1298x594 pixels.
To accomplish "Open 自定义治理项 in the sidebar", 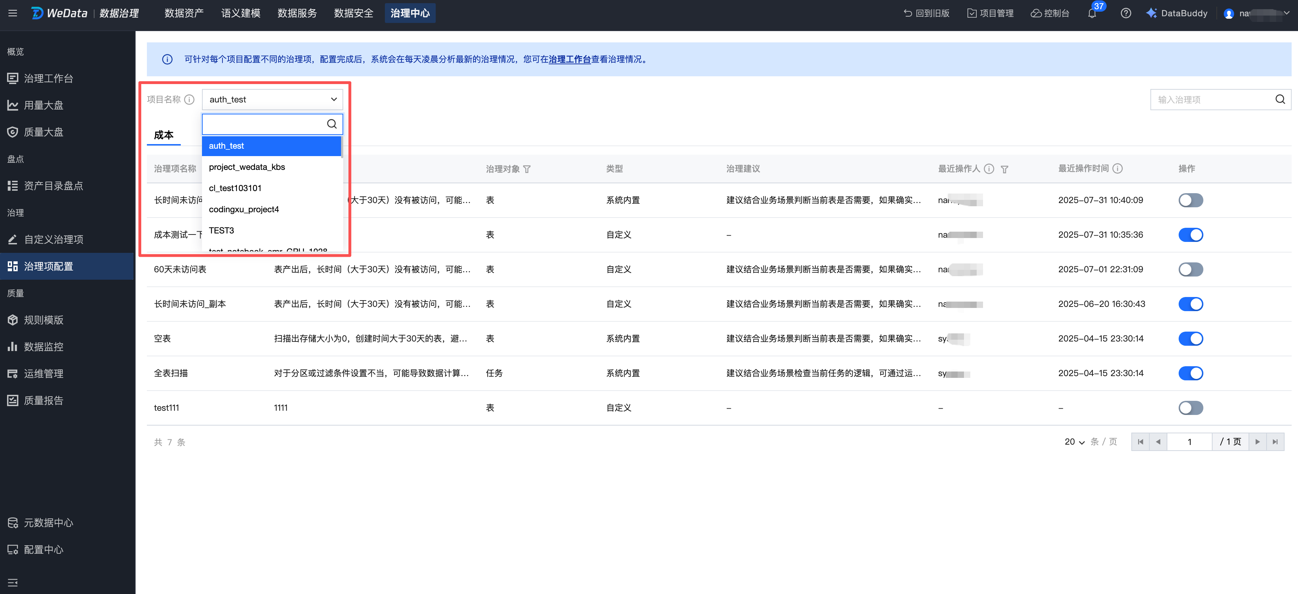I will 53,239.
